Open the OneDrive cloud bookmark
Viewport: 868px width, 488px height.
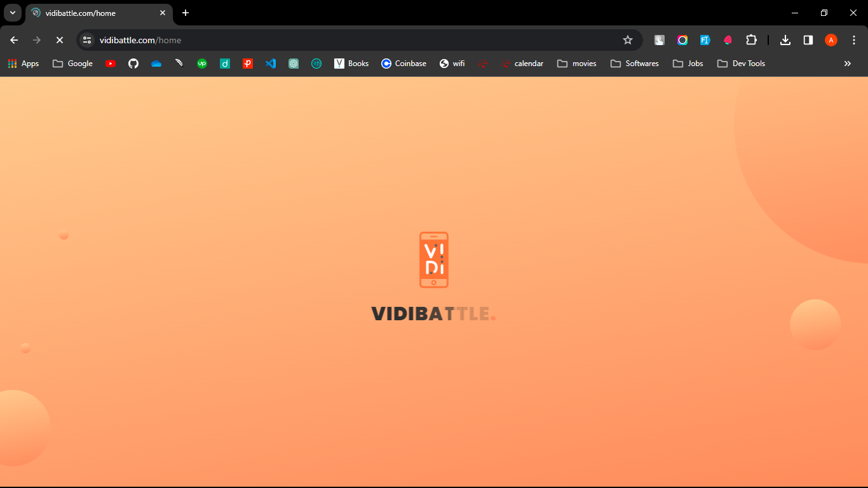[x=156, y=64]
